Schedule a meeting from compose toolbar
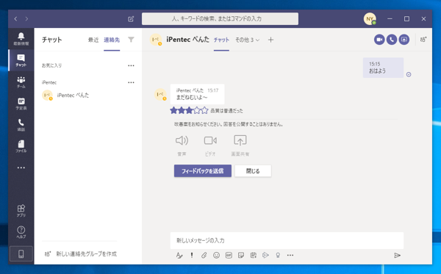Viewport: 441px width, 274px height. tap(254, 255)
